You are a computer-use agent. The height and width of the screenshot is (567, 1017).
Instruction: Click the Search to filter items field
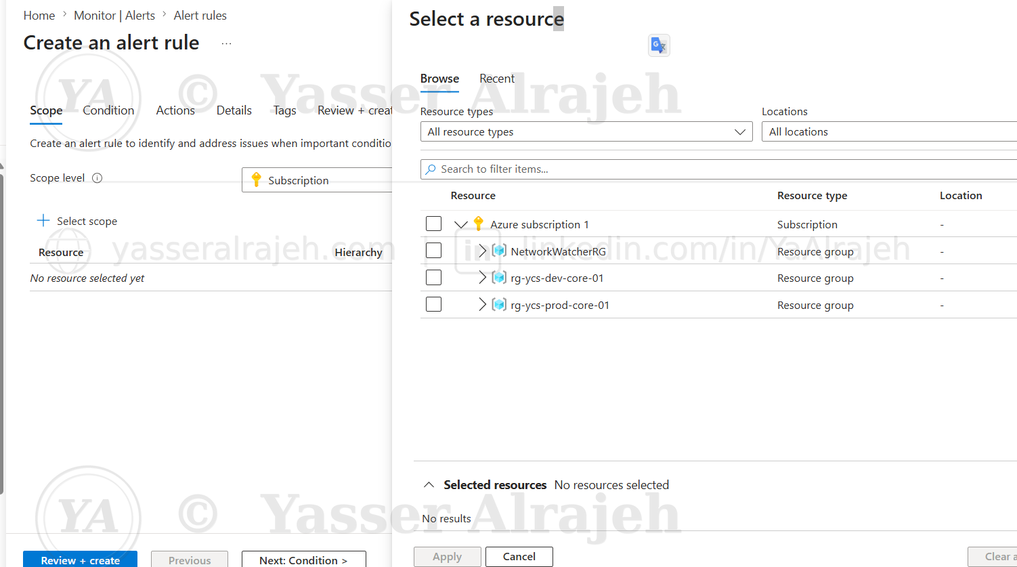(x=718, y=169)
